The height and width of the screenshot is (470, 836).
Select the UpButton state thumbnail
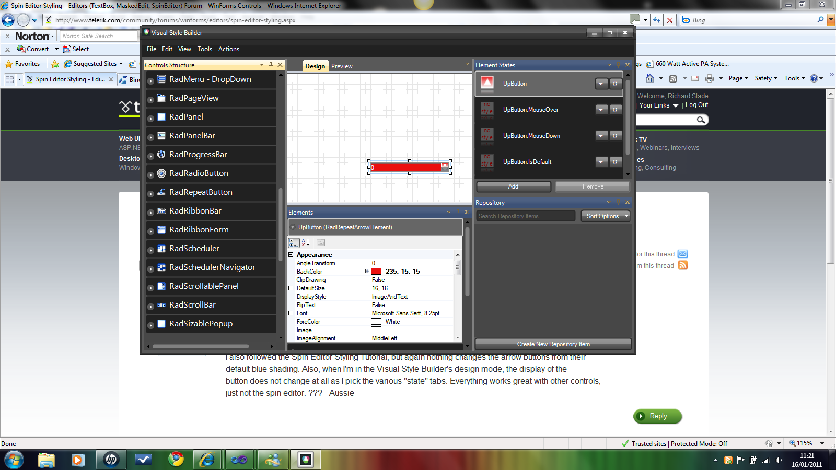pyautogui.click(x=487, y=84)
